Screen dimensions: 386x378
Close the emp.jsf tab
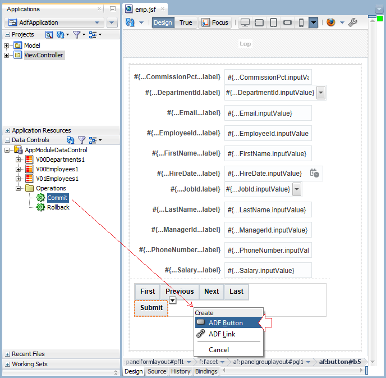[163, 9]
